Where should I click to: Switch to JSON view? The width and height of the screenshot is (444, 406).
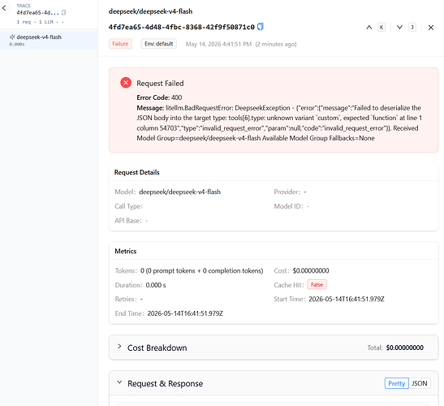point(420,383)
